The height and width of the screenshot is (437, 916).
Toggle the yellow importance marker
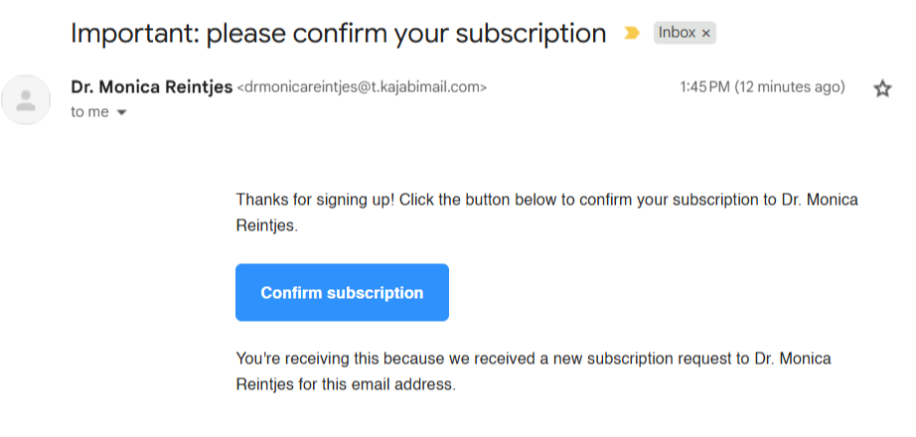[631, 33]
